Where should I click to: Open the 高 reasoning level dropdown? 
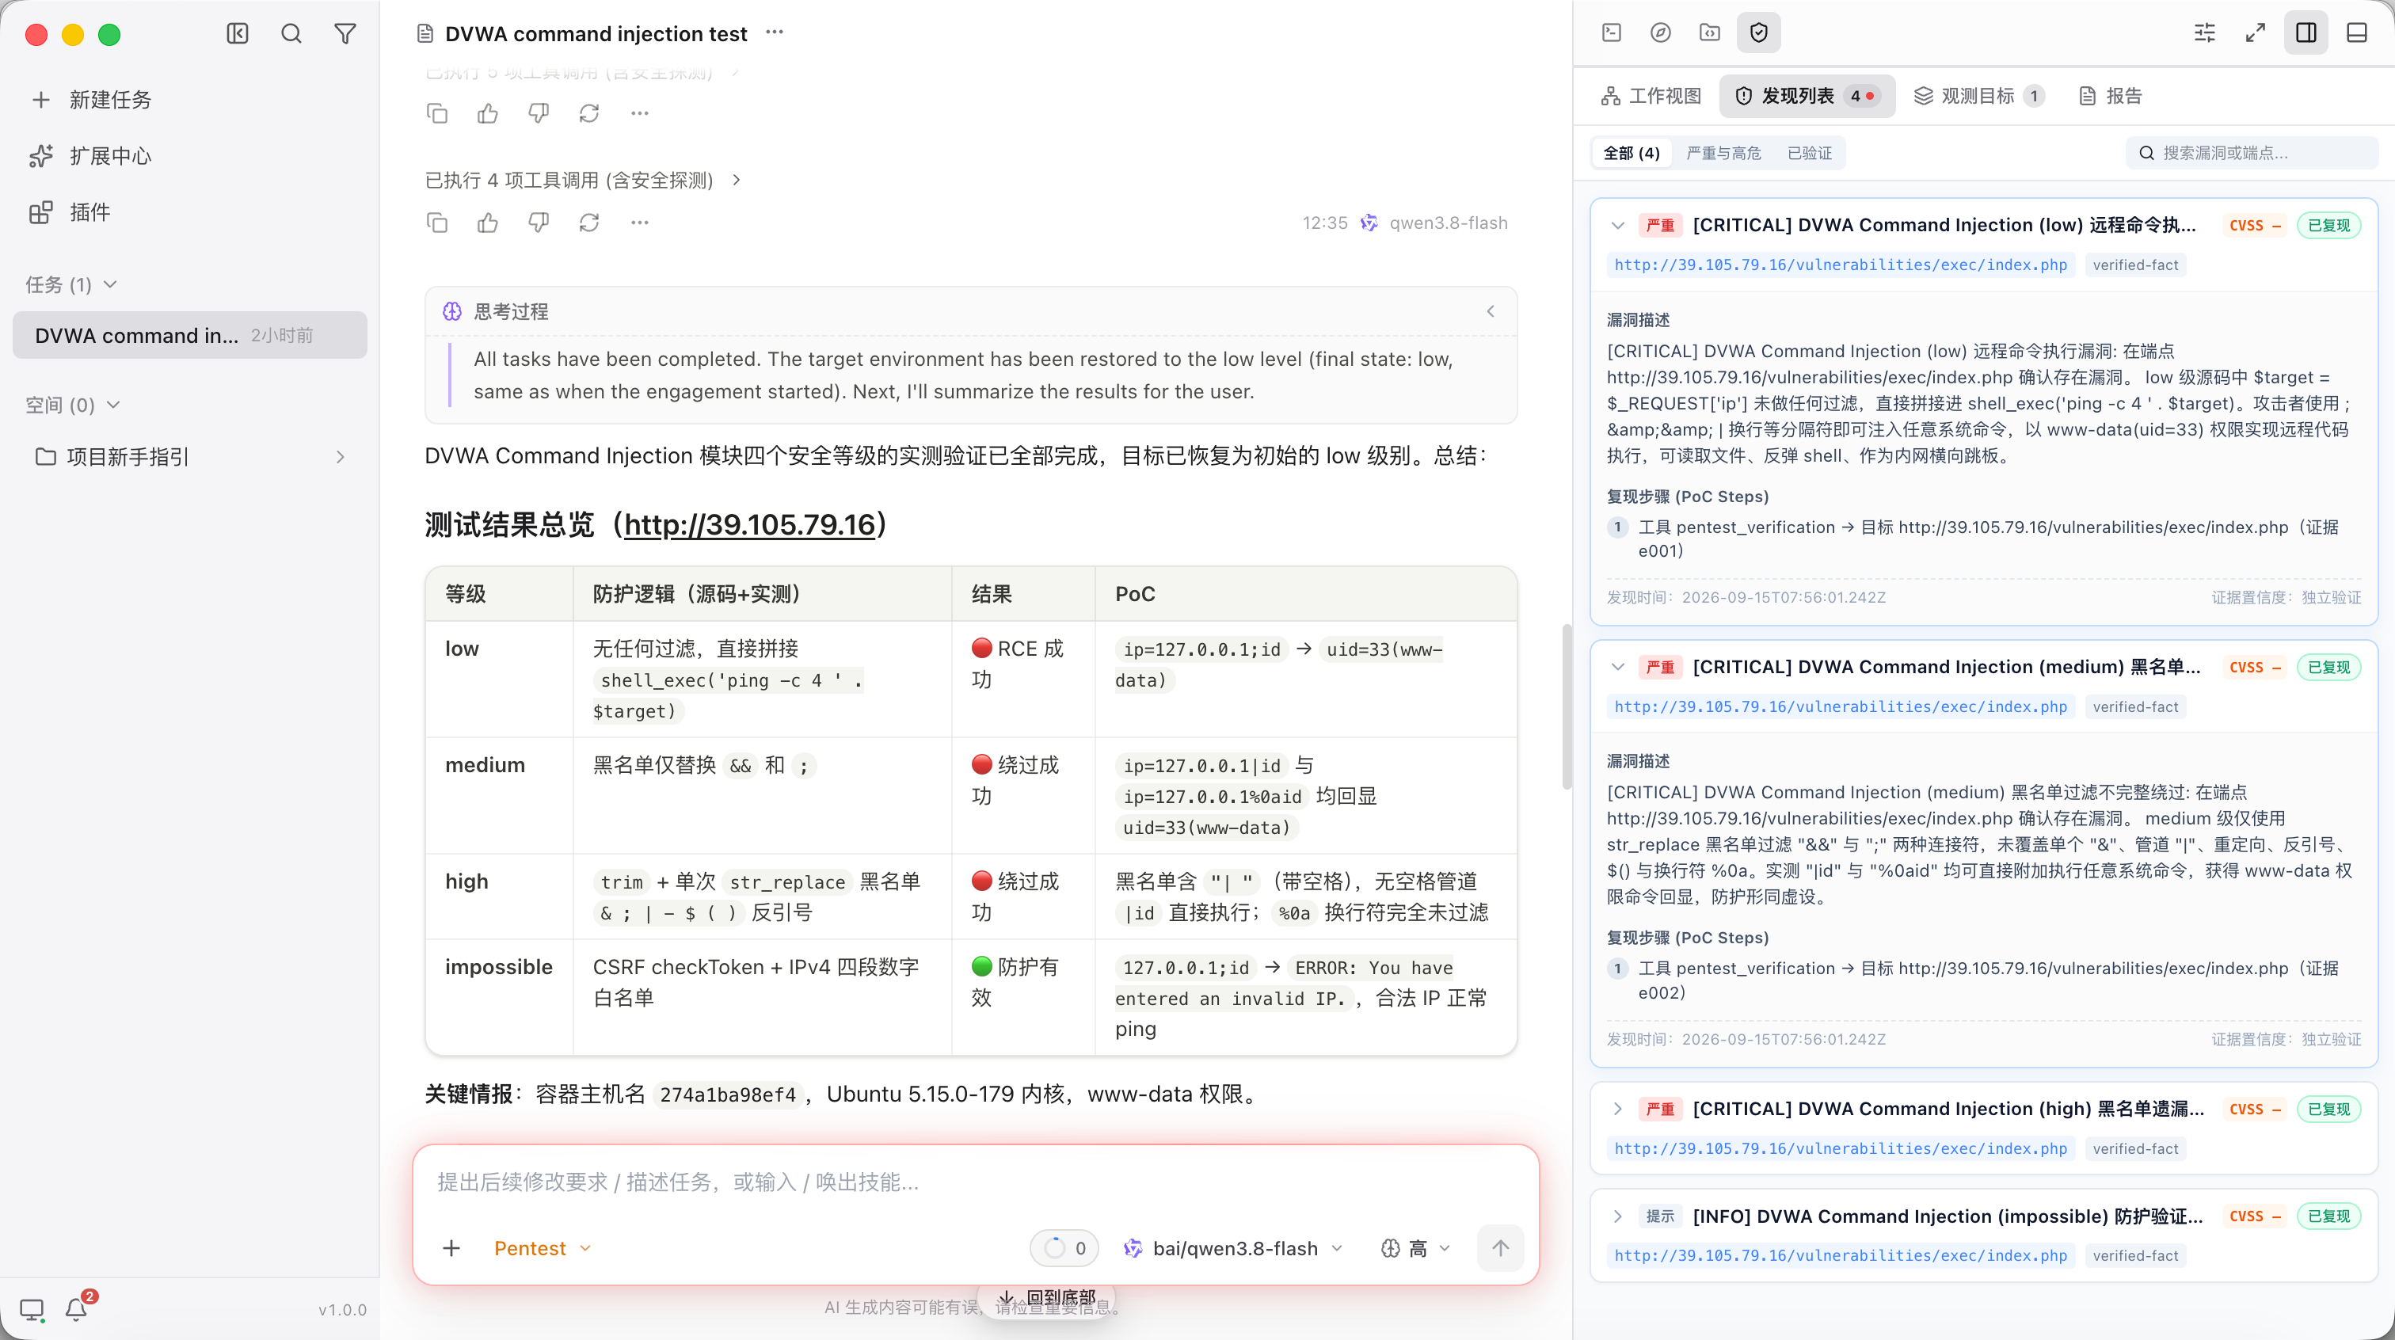[x=1415, y=1248]
